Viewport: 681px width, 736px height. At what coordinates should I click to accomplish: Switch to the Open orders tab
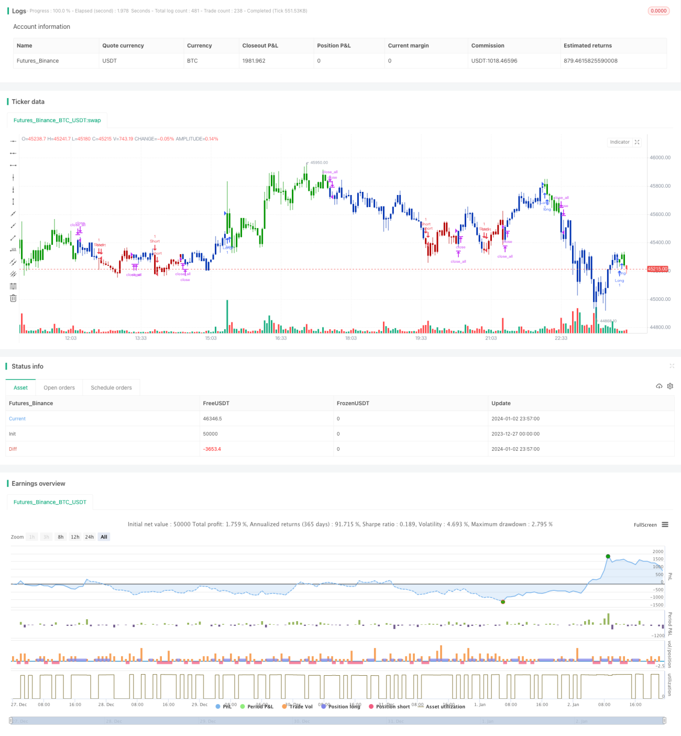[59, 388]
